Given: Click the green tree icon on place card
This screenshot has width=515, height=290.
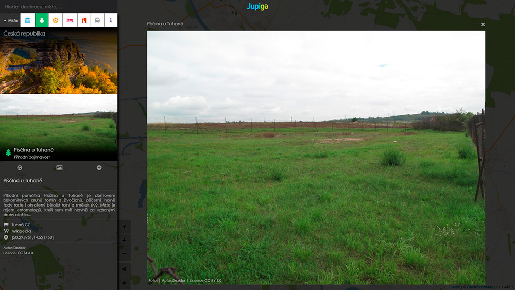Looking at the screenshot, I should point(8,152).
